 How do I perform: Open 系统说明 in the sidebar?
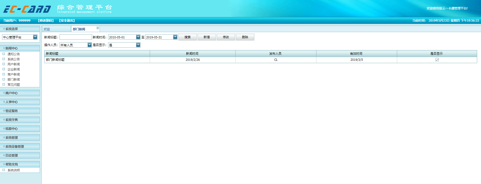pyautogui.click(x=14, y=170)
